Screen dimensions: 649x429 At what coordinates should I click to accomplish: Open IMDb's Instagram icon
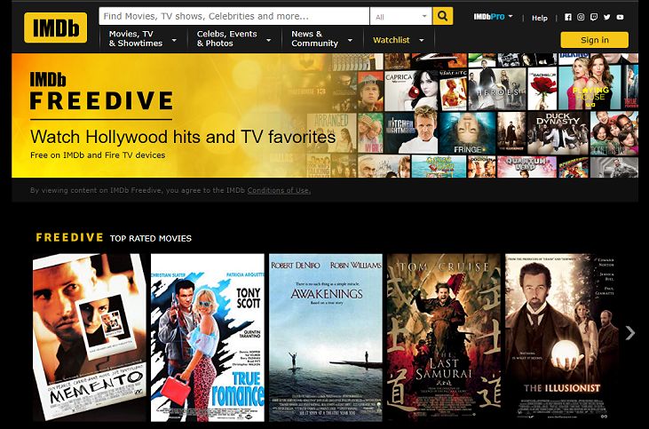tap(581, 17)
